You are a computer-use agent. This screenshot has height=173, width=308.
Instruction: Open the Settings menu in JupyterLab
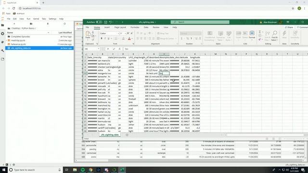(52, 19)
